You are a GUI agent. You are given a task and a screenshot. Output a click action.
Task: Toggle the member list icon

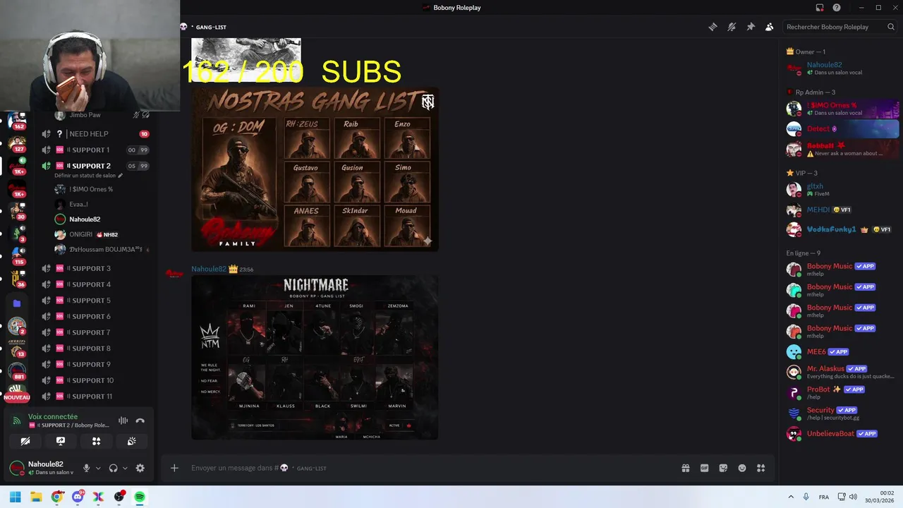click(x=770, y=27)
